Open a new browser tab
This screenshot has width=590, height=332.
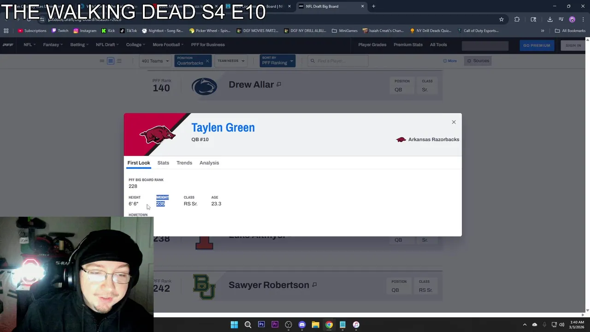point(373,6)
